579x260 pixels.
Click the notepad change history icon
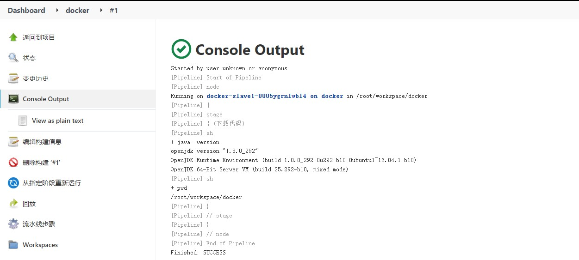(13, 79)
